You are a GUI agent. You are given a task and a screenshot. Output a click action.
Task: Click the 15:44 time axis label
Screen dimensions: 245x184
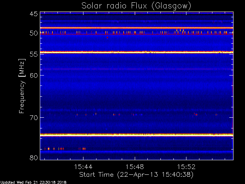[83, 167]
